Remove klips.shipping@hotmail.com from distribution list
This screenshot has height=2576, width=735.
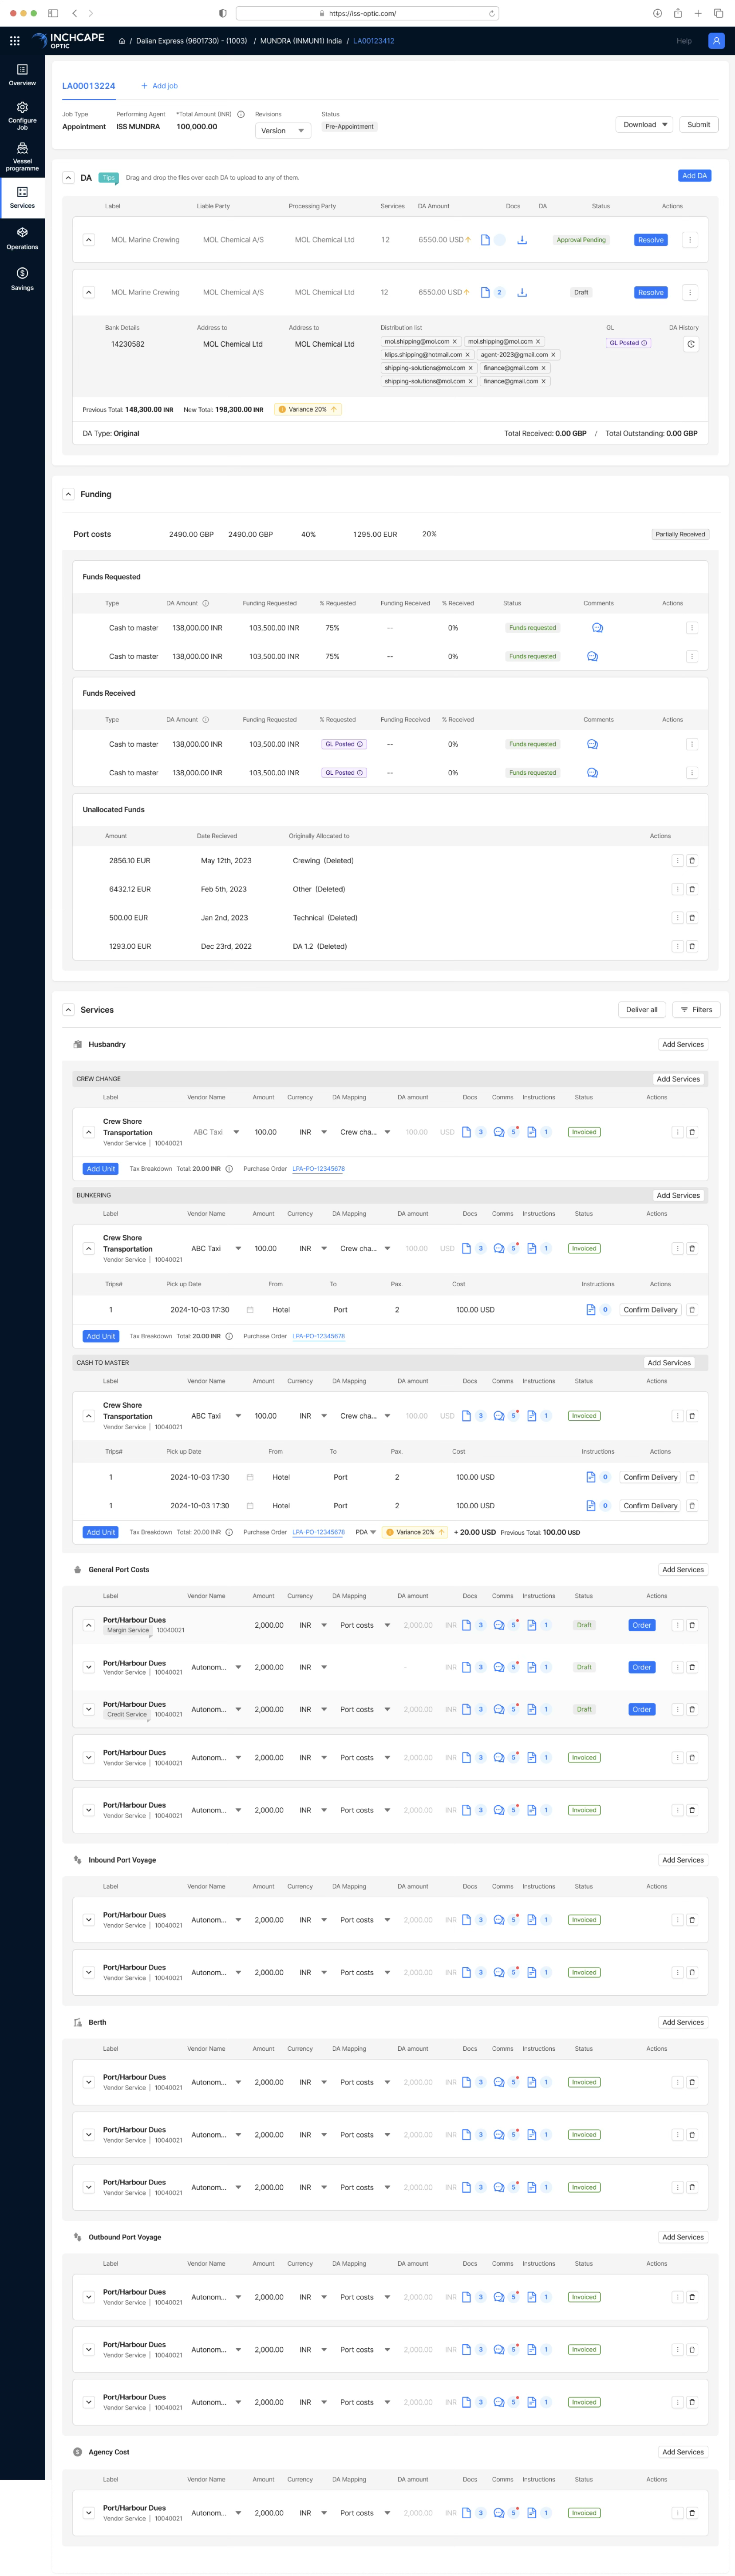(x=467, y=355)
